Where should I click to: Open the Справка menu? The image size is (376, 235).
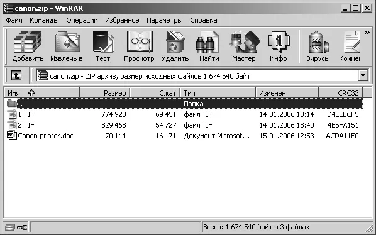pyautogui.click(x=204, y=20)
